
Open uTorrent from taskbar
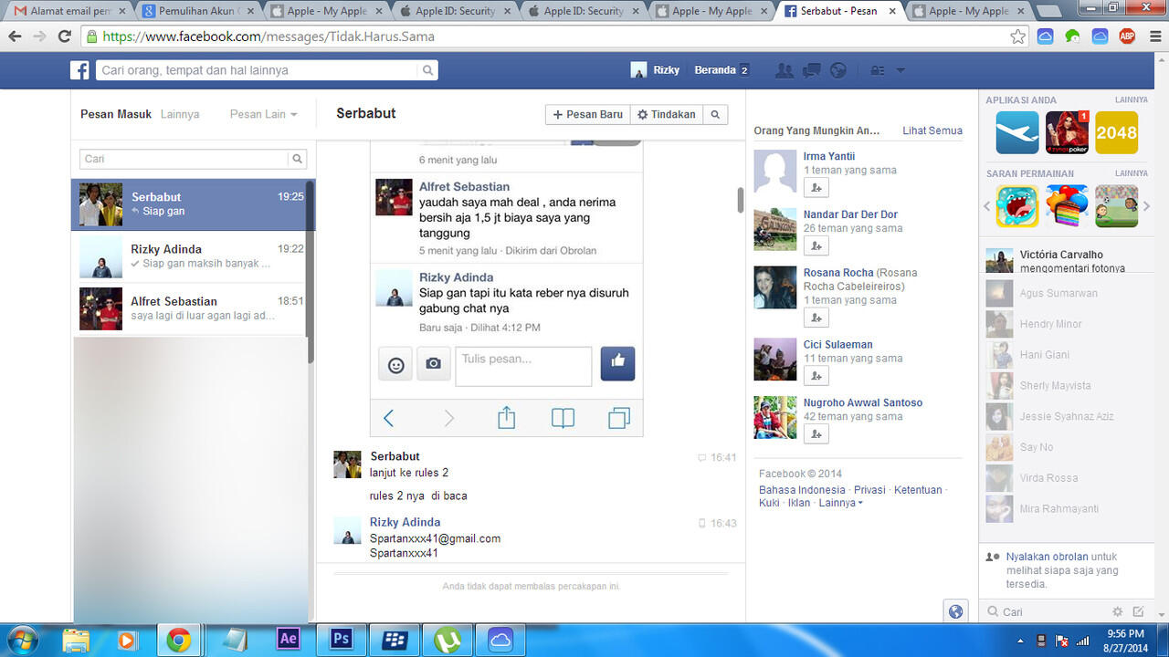coord(448,640)
